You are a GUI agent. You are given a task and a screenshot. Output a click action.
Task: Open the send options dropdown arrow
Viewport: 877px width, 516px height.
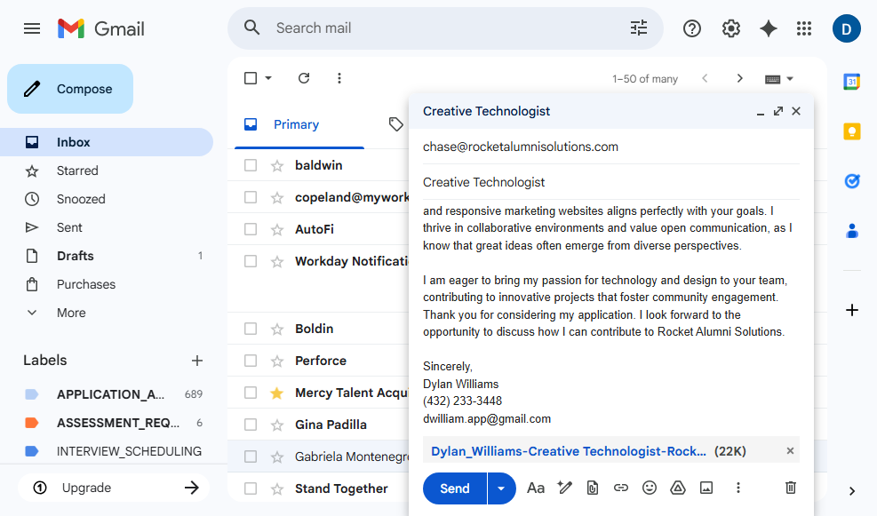tap(501, 488)
